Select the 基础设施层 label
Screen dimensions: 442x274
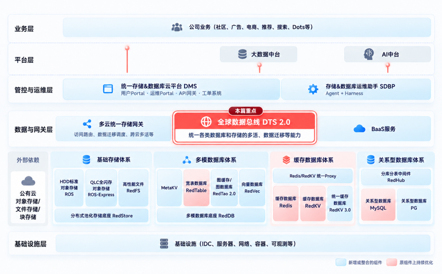point(30,244)
